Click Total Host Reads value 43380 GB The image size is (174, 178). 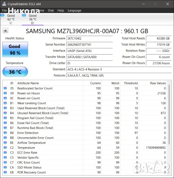(159, 39)
